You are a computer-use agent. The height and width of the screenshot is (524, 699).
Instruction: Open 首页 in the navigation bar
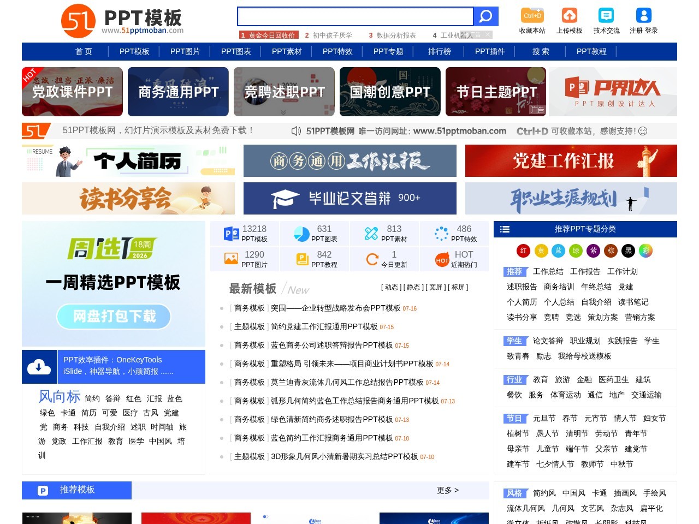(84, 51)
